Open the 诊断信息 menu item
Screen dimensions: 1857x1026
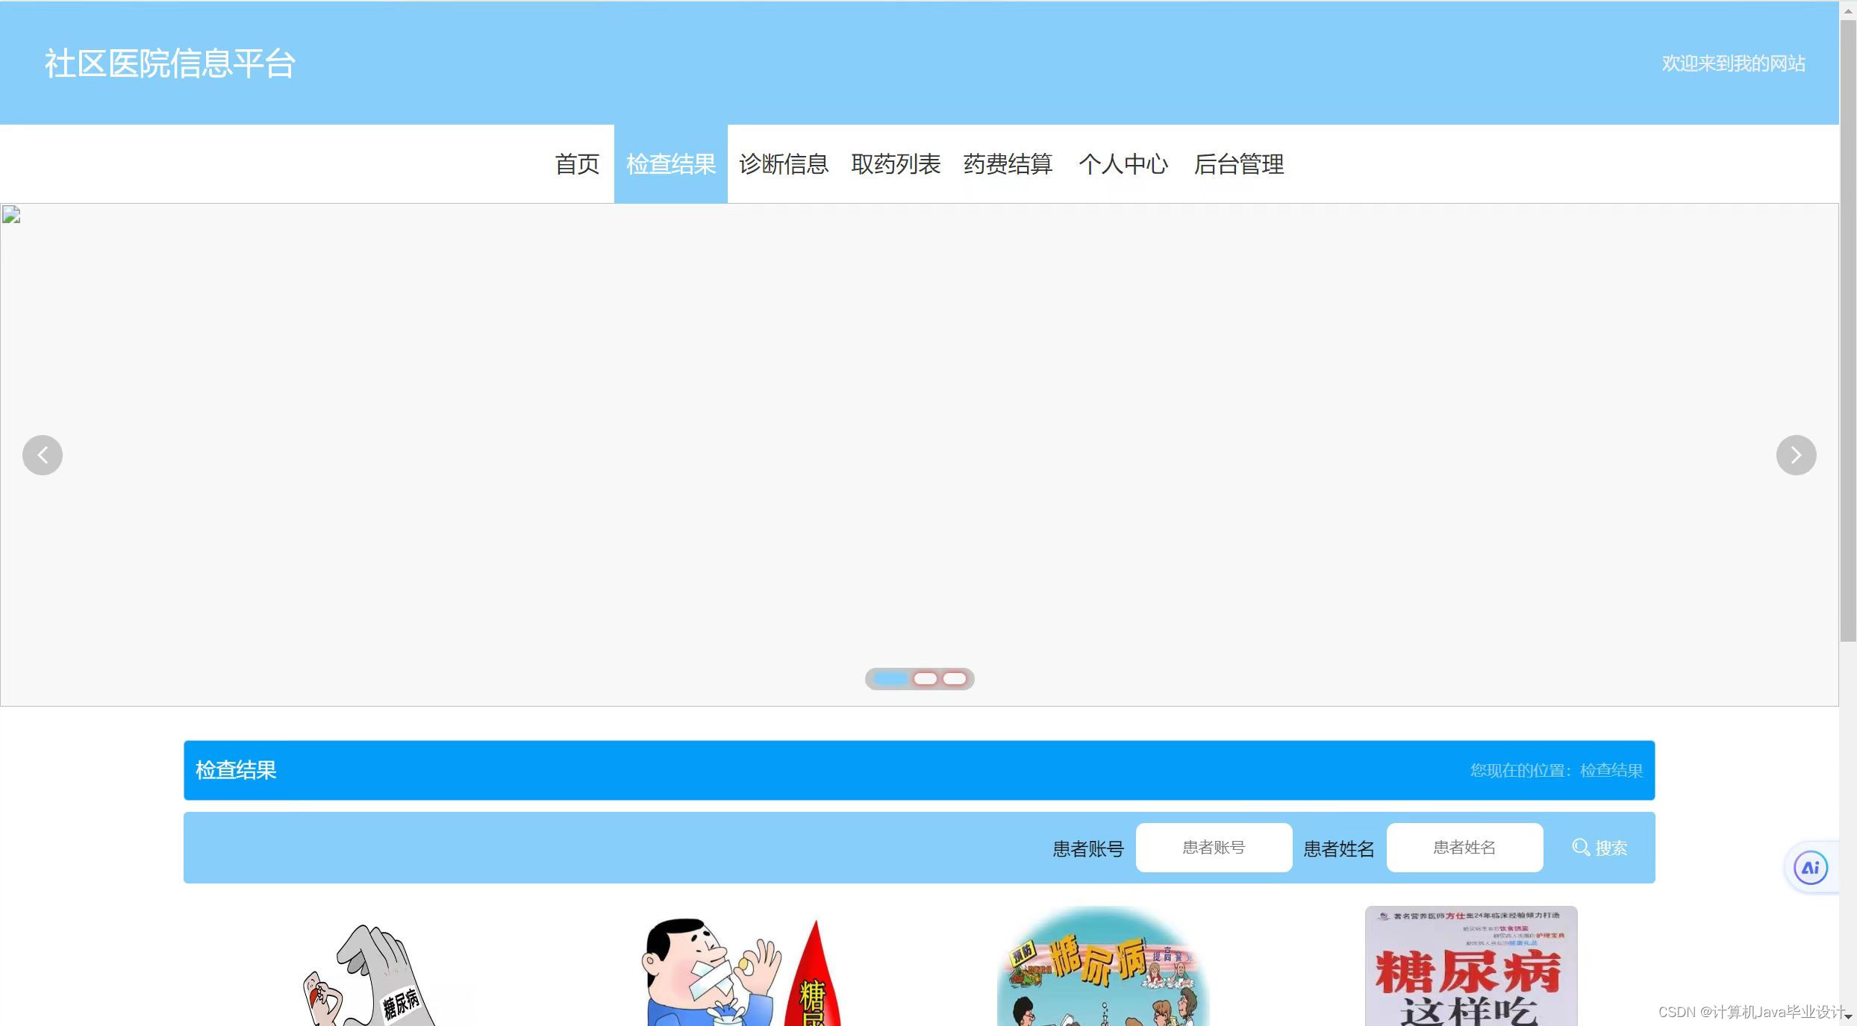pyautogui.click(x=784, y=164)
